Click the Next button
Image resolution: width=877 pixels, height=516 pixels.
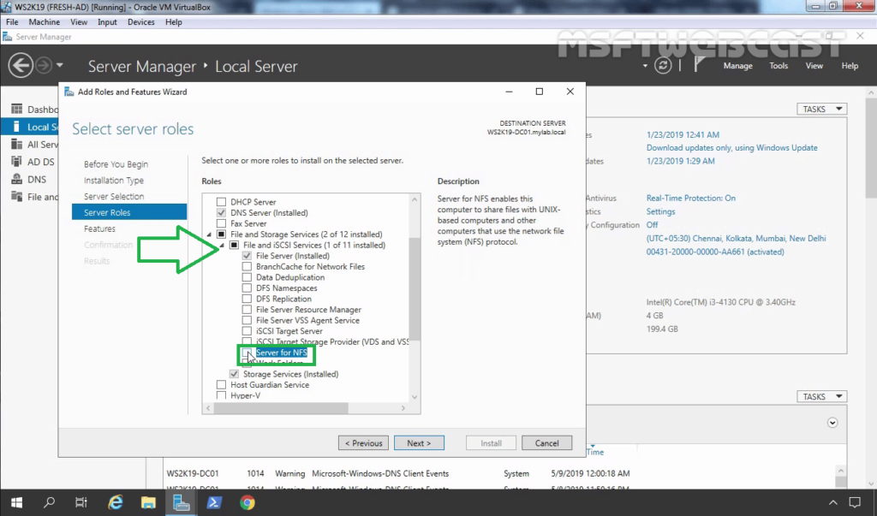click(x=419, y=442)
